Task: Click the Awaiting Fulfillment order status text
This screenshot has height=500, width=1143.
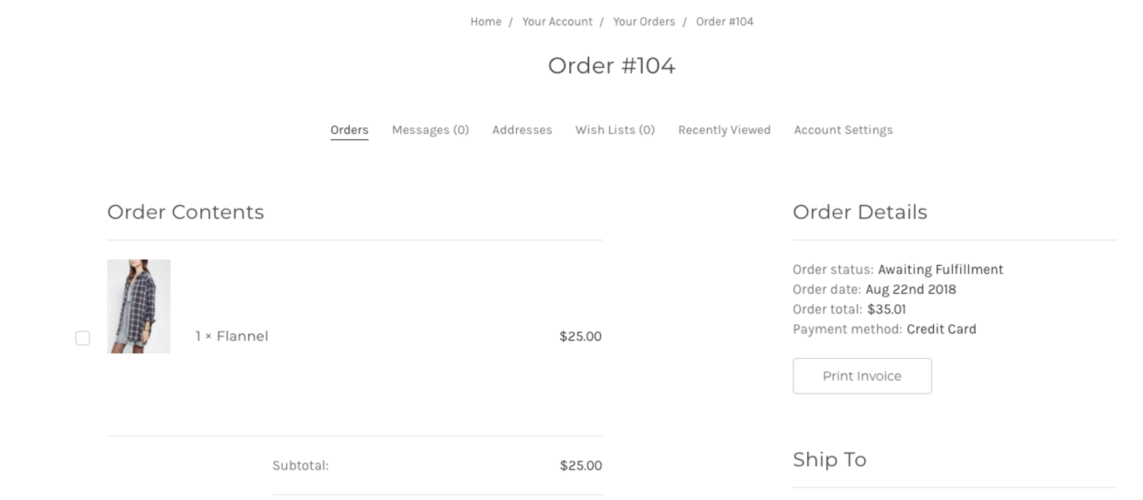Action: coord(940,270)
